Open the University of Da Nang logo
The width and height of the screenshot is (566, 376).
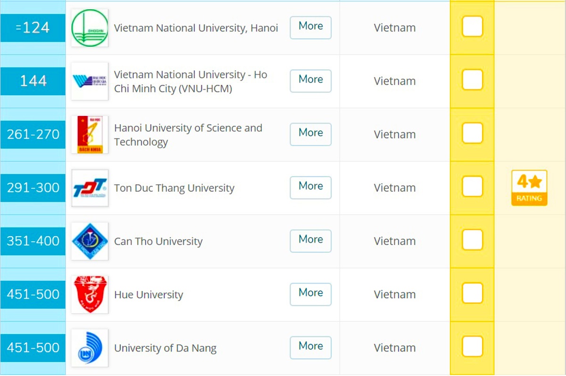coord(90,348)
